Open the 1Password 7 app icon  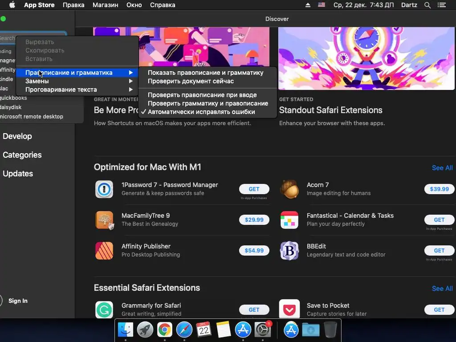[x=104, y=189]
